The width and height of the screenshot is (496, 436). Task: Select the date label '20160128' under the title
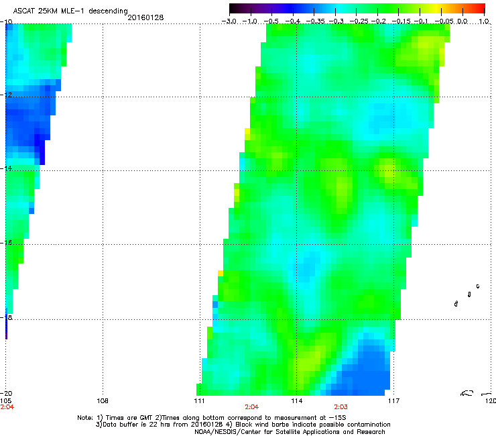pyautogui.click(x=145, y=17)
